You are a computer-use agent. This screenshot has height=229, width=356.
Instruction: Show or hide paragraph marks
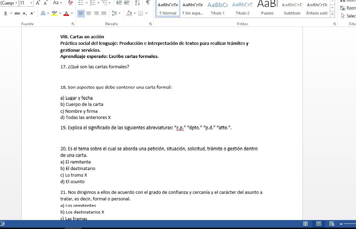pyautogui.click(x=148, y=3)
